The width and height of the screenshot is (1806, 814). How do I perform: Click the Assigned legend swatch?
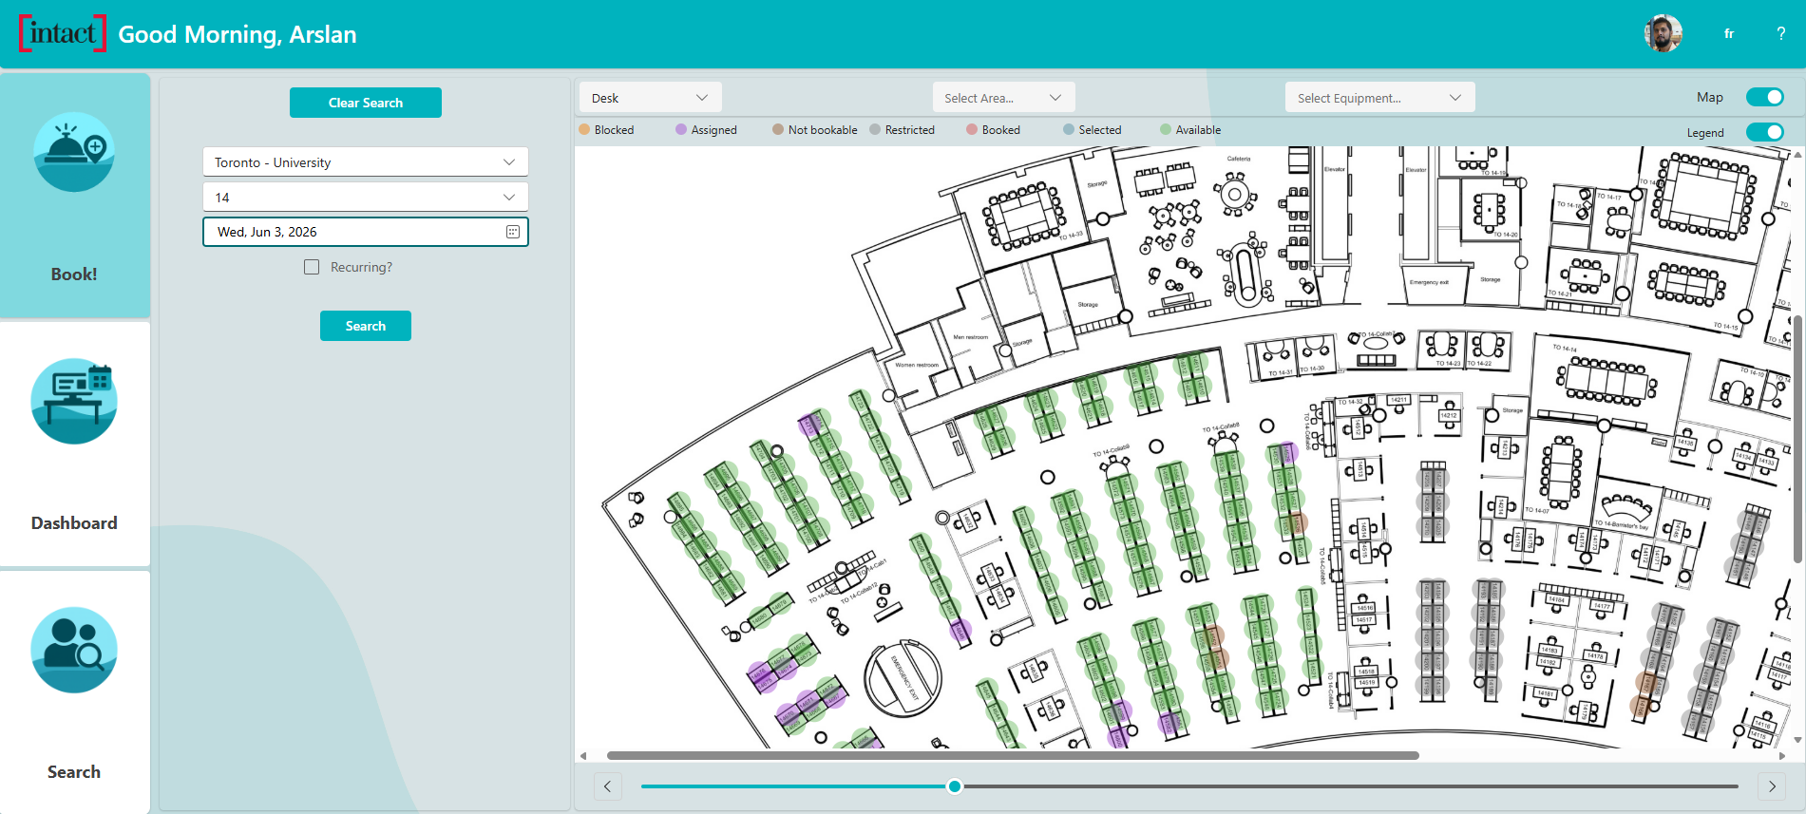[x=681, y=129]
